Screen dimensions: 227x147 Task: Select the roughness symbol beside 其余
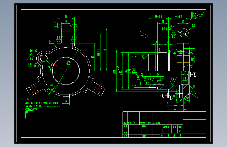202,14
